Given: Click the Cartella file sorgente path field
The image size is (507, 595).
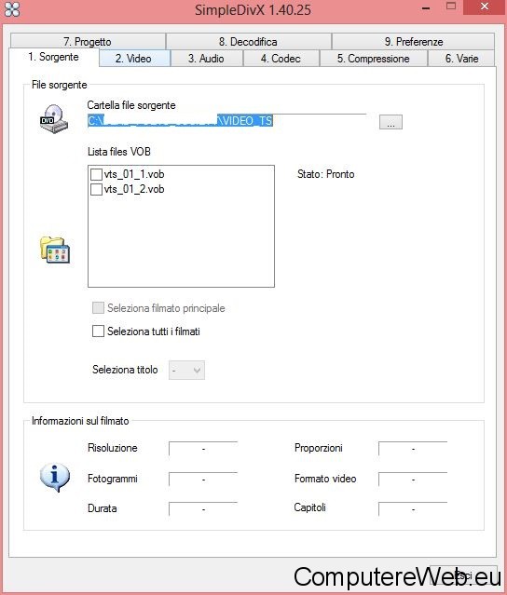Looking at the screenshot, I should 227,121.
